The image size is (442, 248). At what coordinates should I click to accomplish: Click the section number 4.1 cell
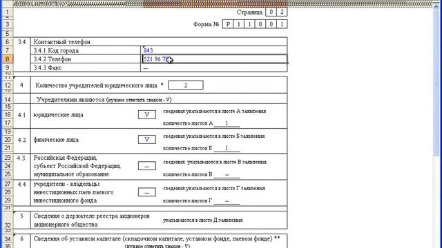[x=21, y=115]
